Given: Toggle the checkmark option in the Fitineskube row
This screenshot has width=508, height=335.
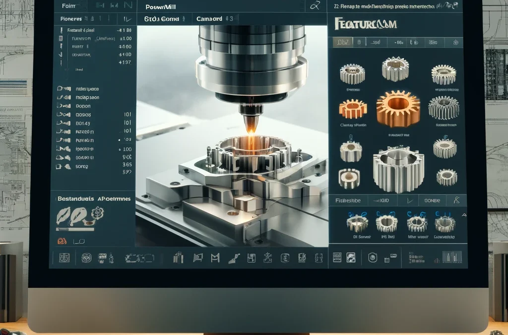Looking at the screenshot, I should (410, 201).
